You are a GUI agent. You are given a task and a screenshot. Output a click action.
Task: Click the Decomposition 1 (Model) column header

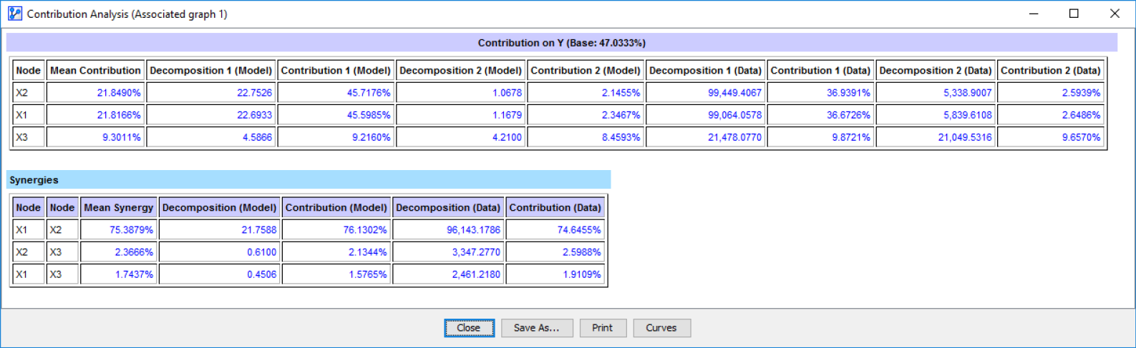click(x=211, y=70)
